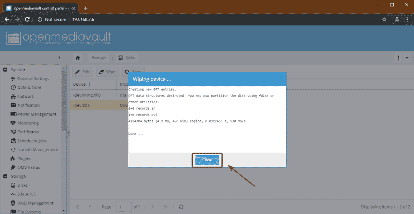The height and width of the screenshot is (214, 414).
Task: Click the Update Management refresh icon
Action: (13, 150)
